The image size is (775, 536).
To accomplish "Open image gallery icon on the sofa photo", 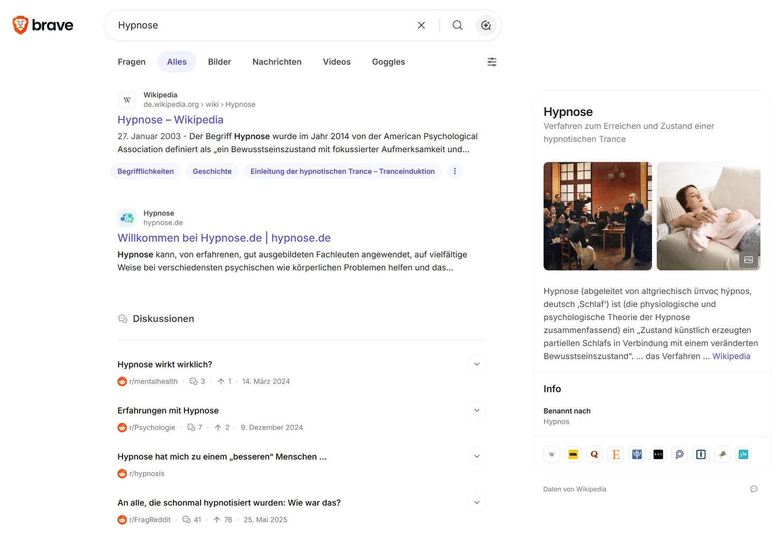I will [x=748, y=260].
